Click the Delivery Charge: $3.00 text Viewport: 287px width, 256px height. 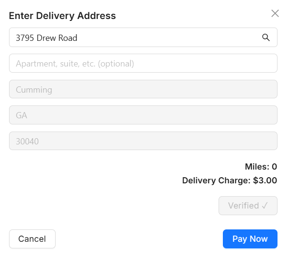click(230, 180)
